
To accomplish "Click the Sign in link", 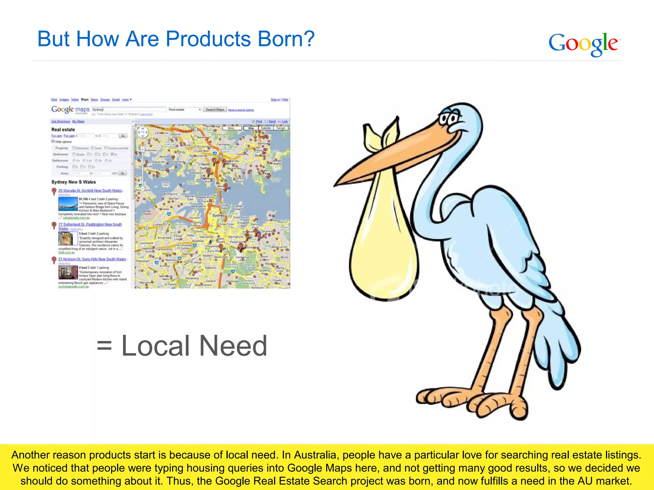I will pos(275,100).
